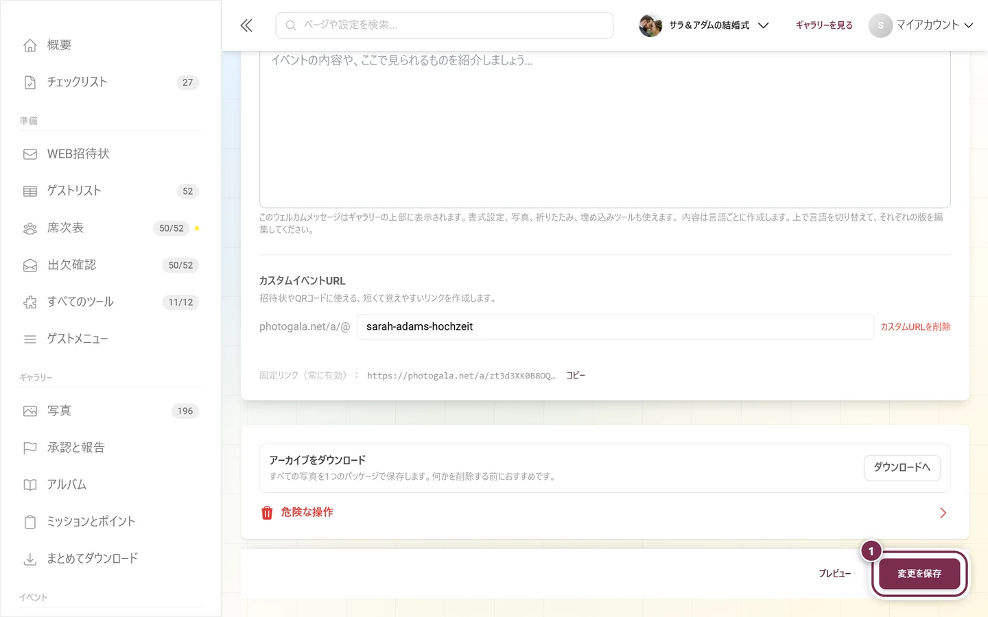Click the search magnifier icon
The image size is (988, 617).
click(x=291, y=25)
